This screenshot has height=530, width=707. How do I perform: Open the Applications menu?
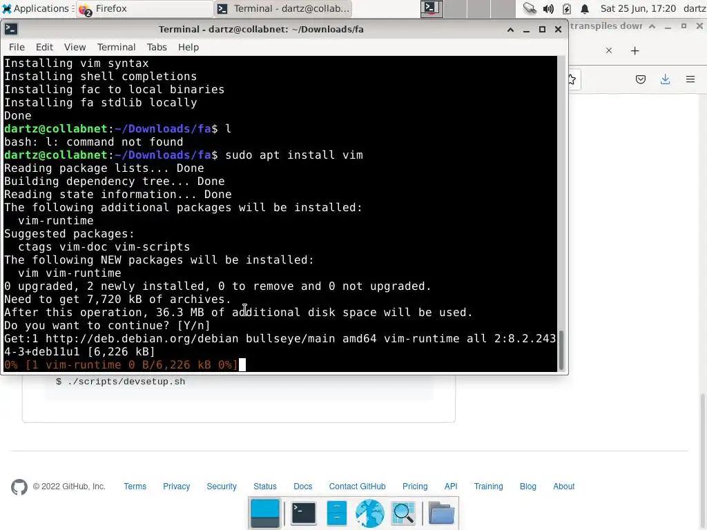pyautogui.click(x=37, y=8)
